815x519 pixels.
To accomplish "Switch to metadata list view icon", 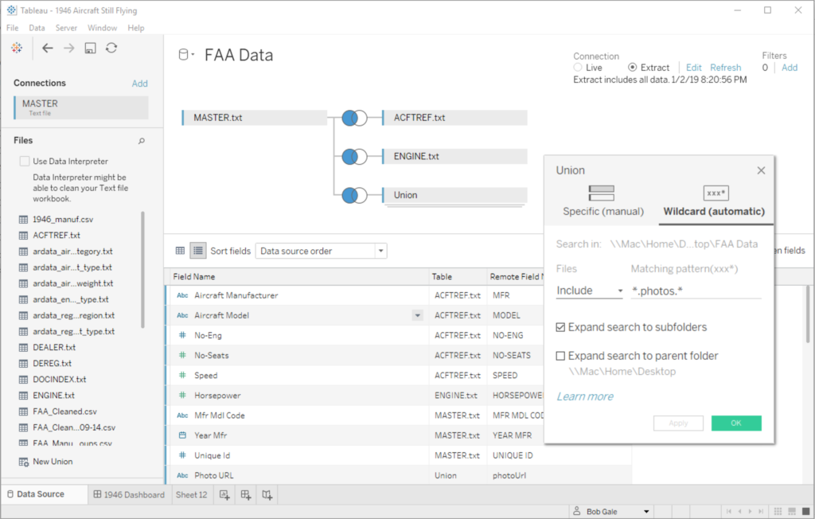I will [198, 251].
